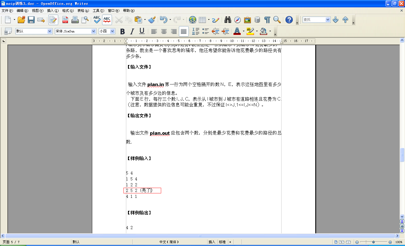This screenshot has height=246, width=405.
Task: Open the 格式 menu
Action: [68, 11]
